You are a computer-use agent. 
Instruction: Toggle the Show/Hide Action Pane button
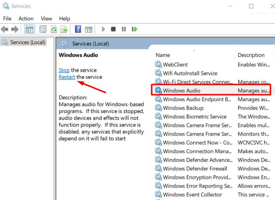pyautogui.click(x=89, y=29)
